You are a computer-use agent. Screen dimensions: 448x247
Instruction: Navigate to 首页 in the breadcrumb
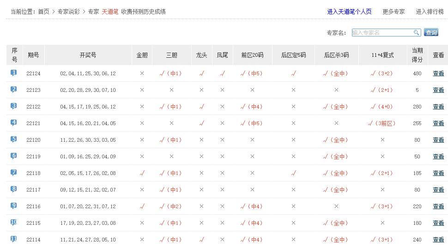pos(43,12)
